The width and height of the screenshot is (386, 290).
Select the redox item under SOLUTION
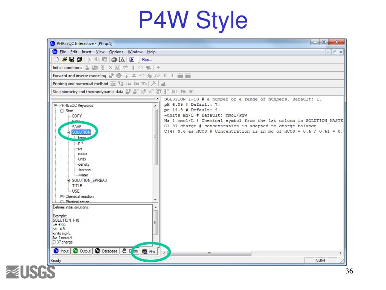click(83, 154)
